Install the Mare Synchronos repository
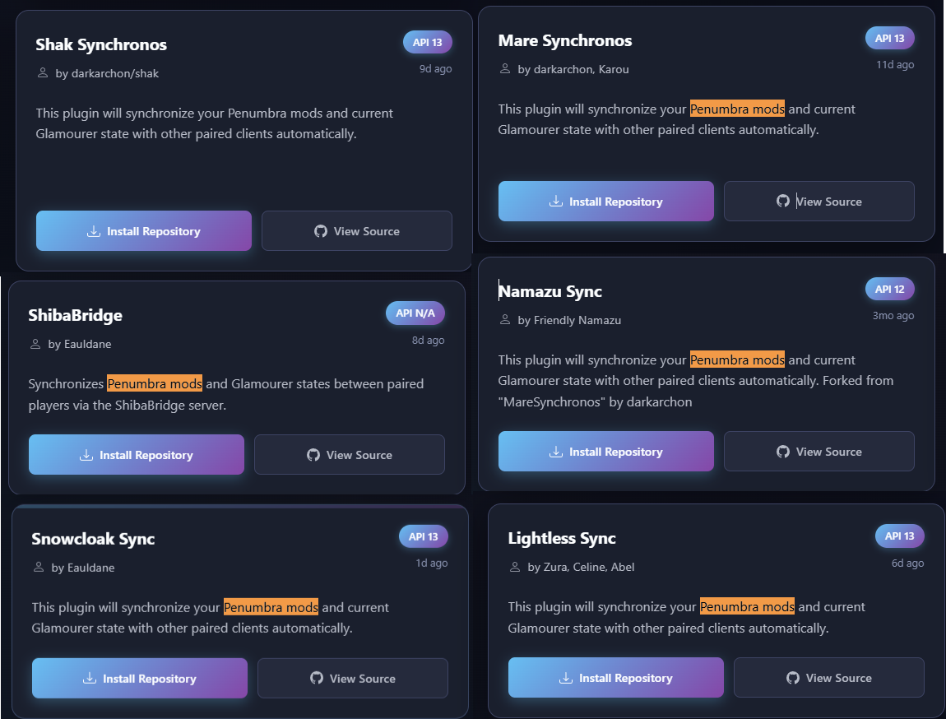This screenshot has width=946, height=719. [x=606, y=202]
